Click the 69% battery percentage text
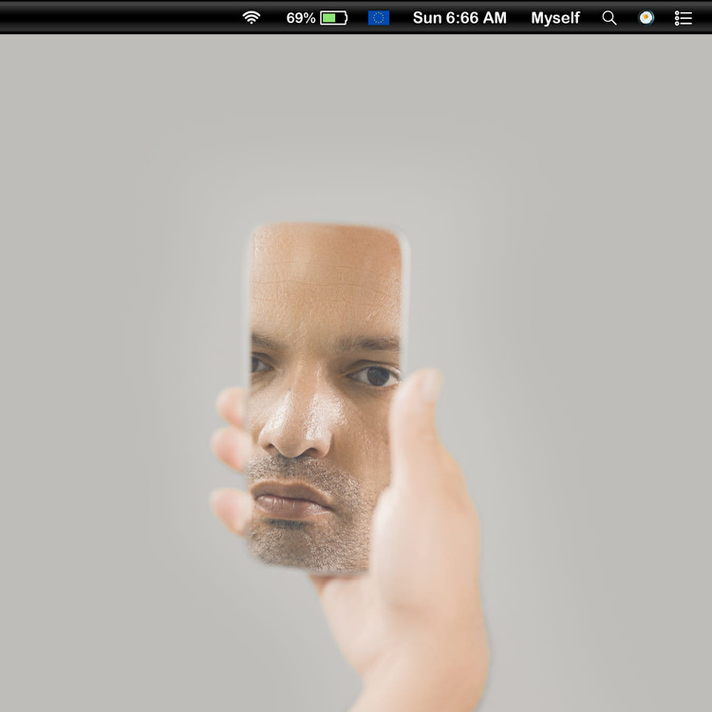 point(301,18)
